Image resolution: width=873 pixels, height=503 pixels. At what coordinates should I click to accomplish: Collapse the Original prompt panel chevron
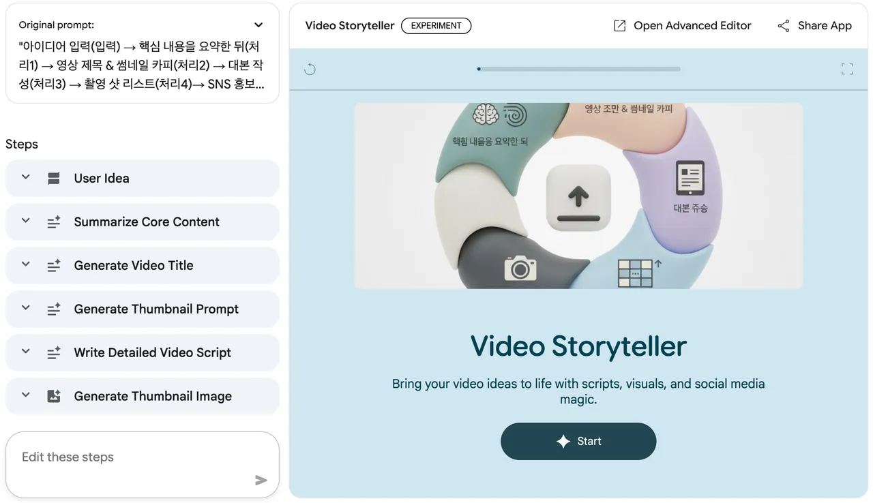point(258,25)
